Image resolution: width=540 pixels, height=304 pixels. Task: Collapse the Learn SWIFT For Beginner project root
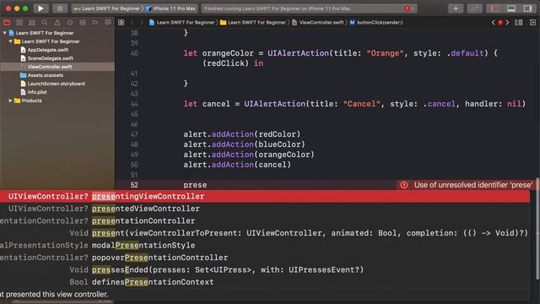(x=4, y=33)
